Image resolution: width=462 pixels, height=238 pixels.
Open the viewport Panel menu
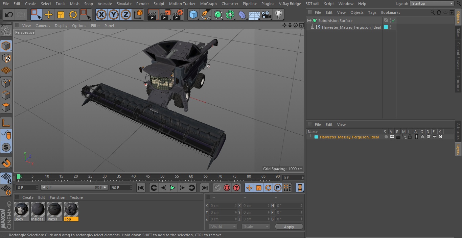[109, 26]
